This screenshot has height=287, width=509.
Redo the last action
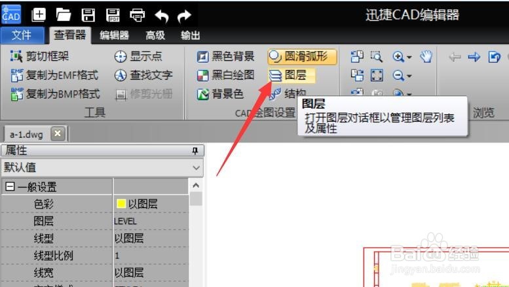pyautogui.click(x=184, y=16)
